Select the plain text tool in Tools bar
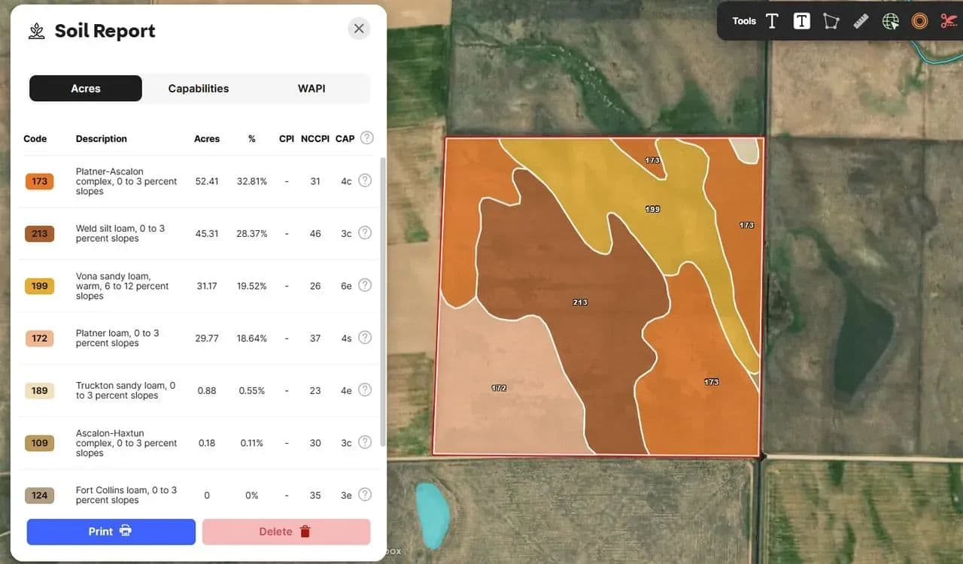This screenshot has width=963, height=564. [x=772, y=21]
